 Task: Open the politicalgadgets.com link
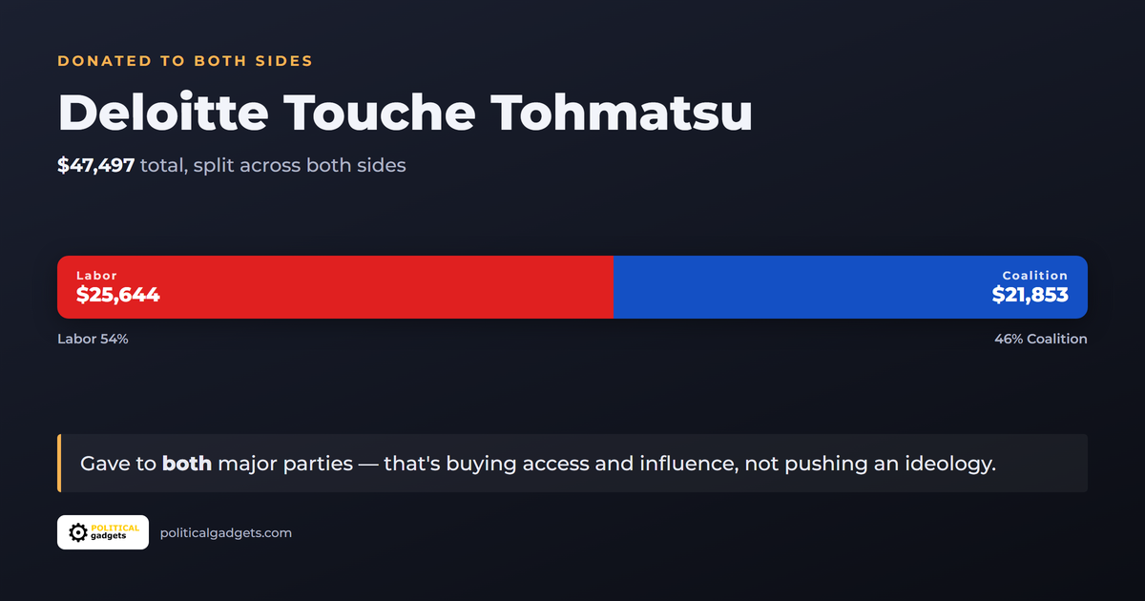(x=226, y=532)
